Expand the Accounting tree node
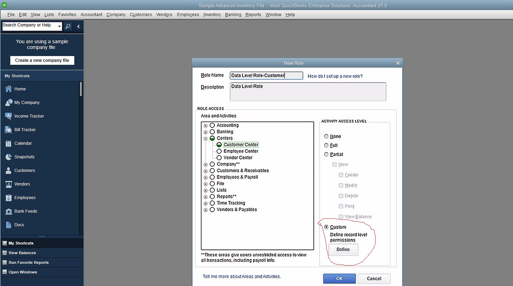The width and height of the screenshot is (513, 286). pos(205,126)
